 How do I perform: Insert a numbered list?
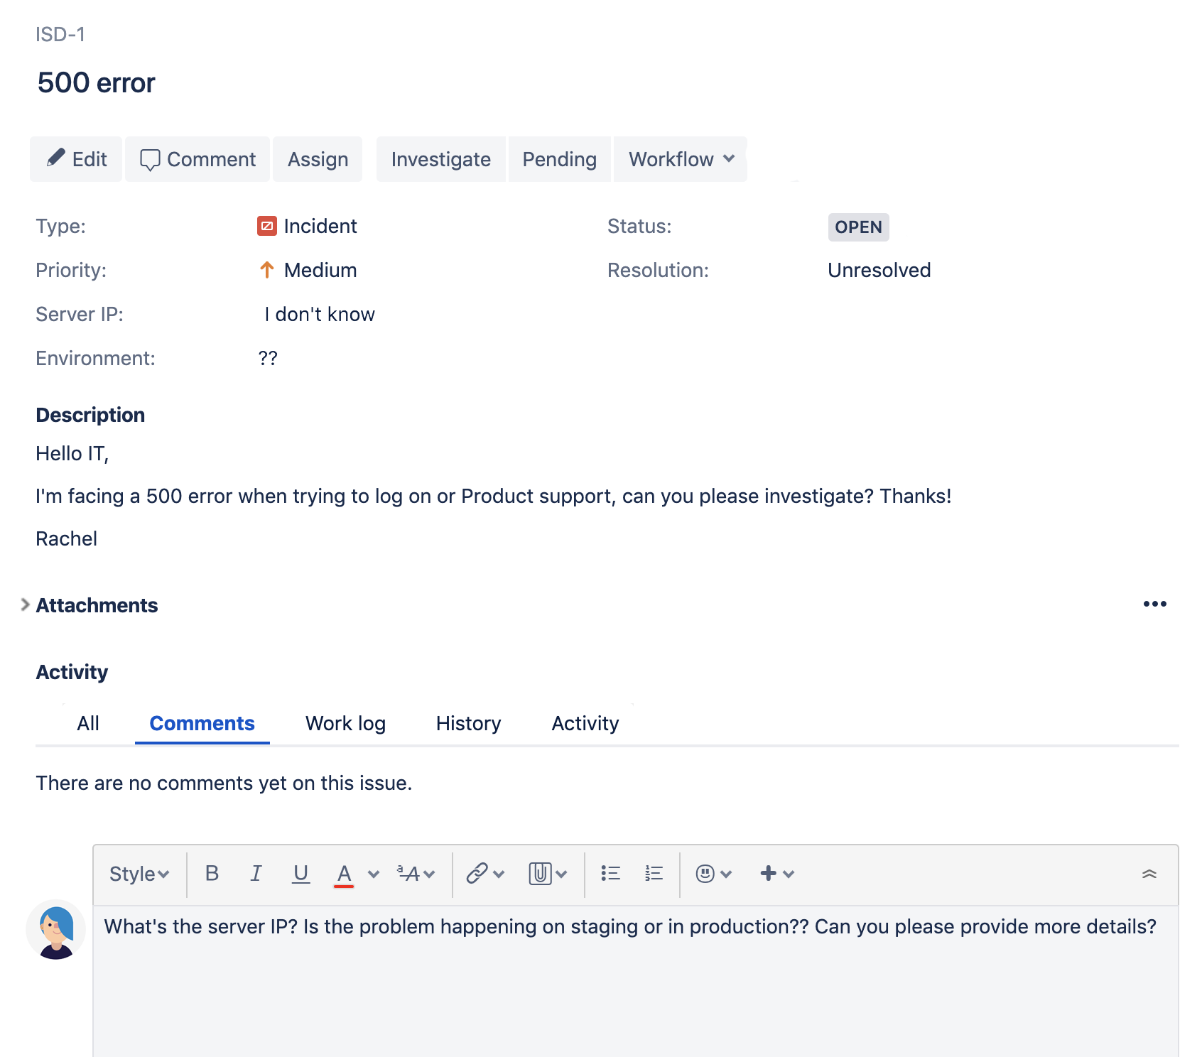click(x=654, y=873)
